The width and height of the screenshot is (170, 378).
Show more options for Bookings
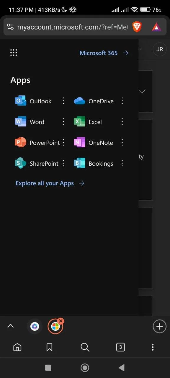122,163
